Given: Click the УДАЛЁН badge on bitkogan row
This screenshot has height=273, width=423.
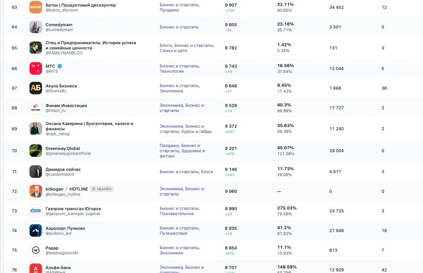Looking at the screenshot, I should [x=102, y=189].
